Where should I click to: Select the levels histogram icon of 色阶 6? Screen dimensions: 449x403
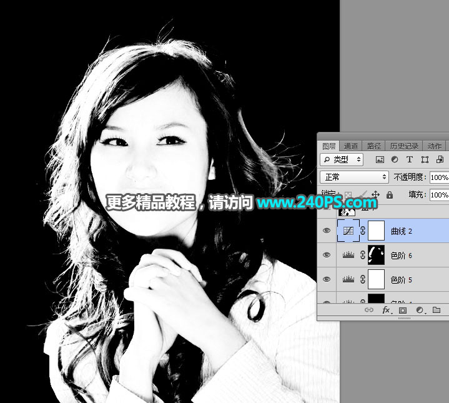(x=348, y=255)
